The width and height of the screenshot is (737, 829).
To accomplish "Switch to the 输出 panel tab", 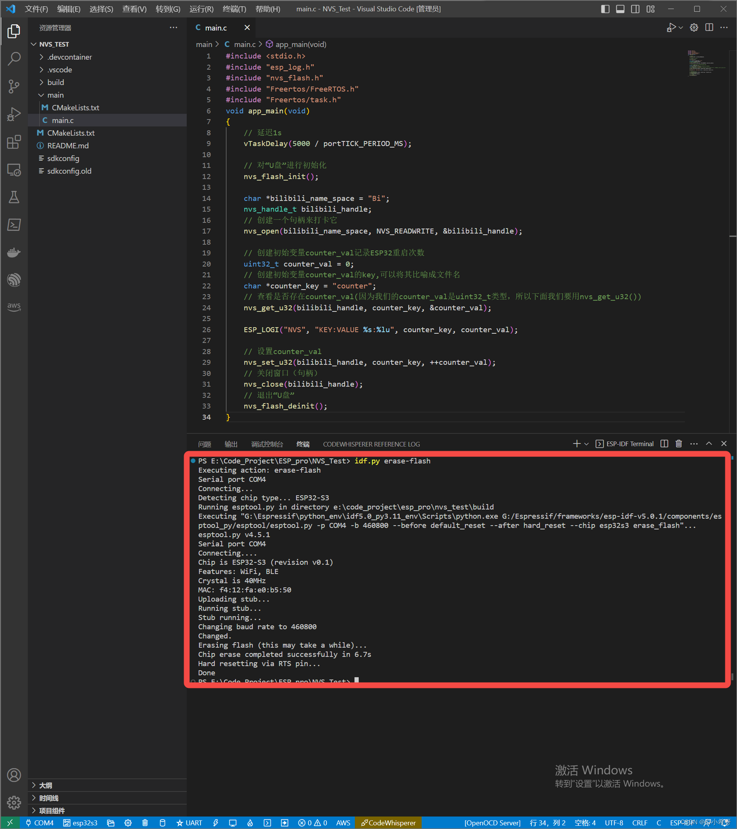I will [x=231, y=444].
